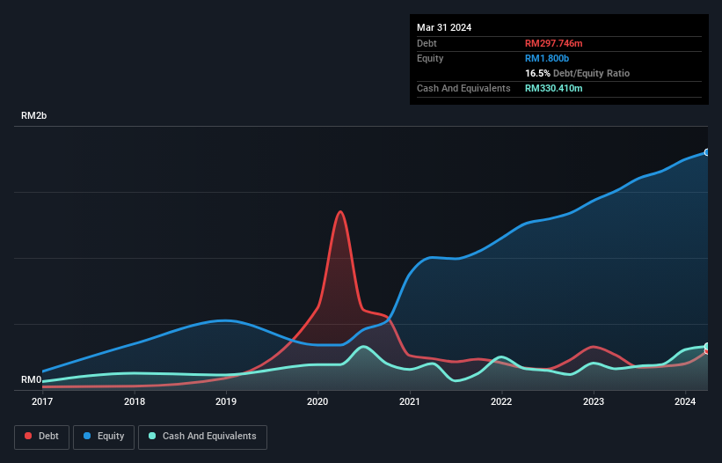The width and height of the screenshot is (722, 463).
Task: Click the Mar 31 2024 tooltip date
Action: pyautogui.click(x=444, y=27)
